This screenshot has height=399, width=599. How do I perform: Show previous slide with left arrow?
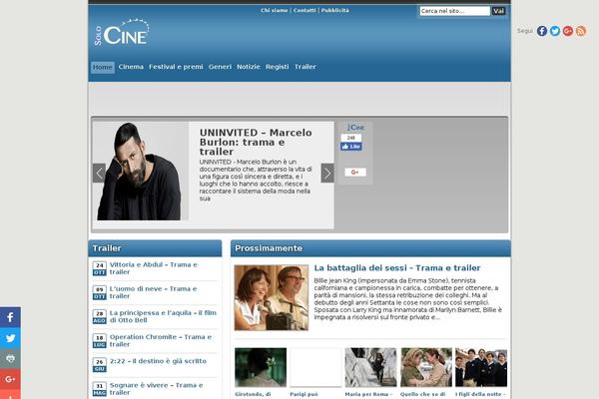click(x=99, y=173)
